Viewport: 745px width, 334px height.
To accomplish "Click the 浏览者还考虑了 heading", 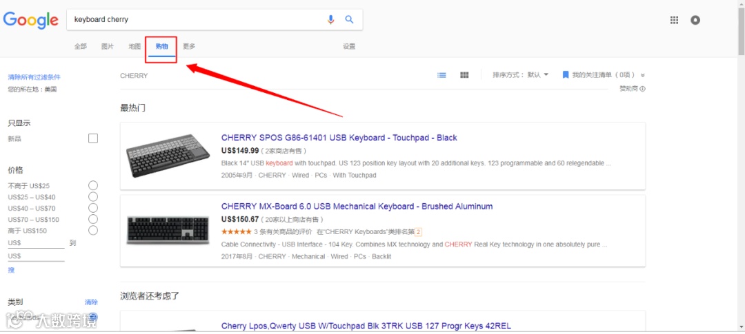I will pyautogui.click(x=150, y=297).
